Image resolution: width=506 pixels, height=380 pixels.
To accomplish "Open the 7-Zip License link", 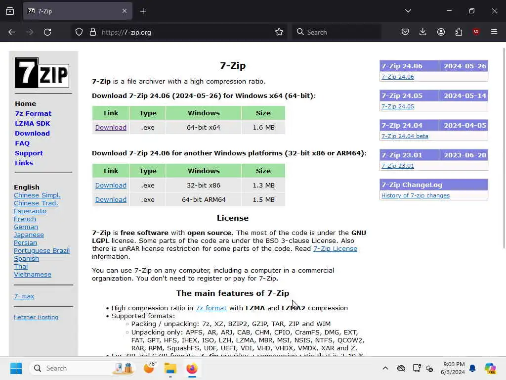I will pos(335,248).
